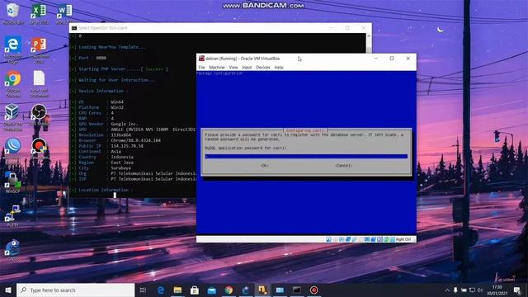528x297 pixels.
Task: Open the volume control in system tray
Action: click(480, 290)
